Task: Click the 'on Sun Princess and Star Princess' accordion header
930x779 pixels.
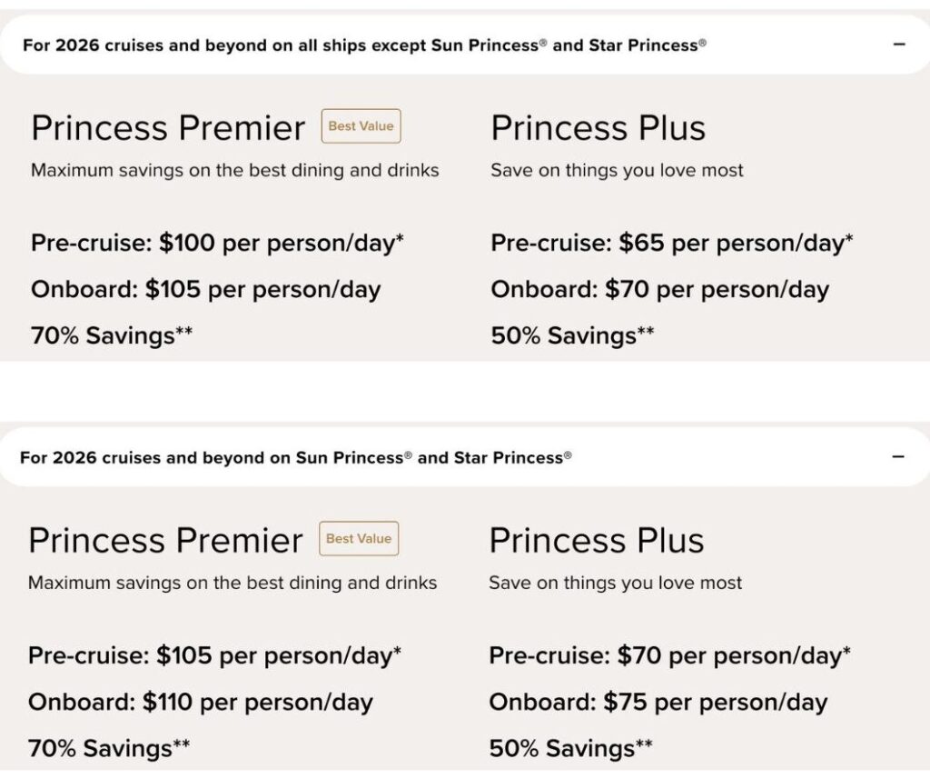Action: [x=296, y=457]
